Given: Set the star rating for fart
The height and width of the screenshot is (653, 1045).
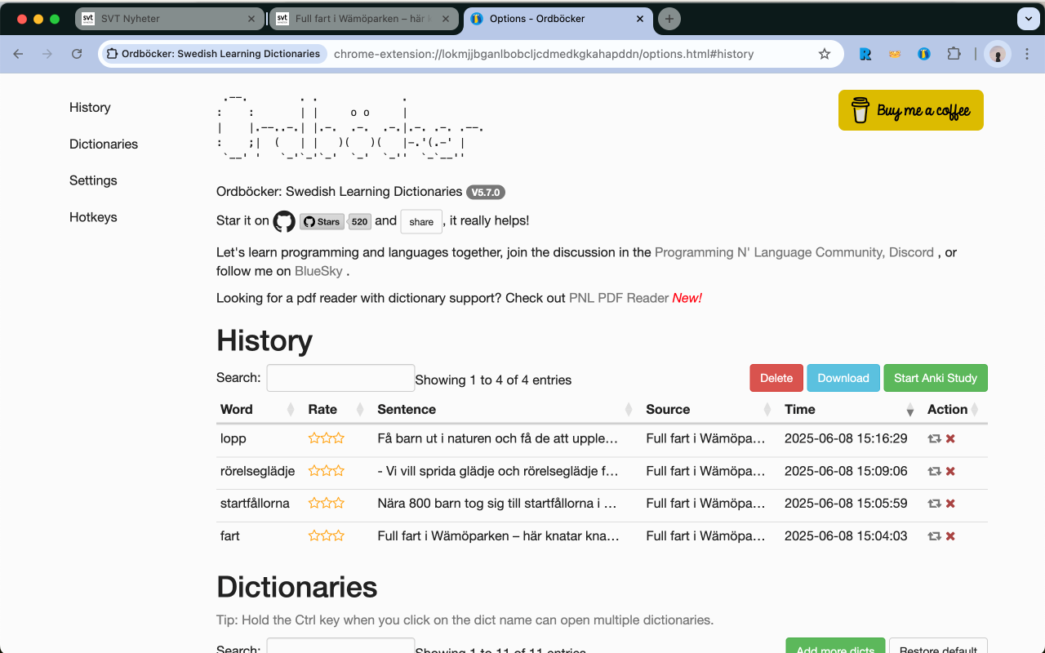Looking at the screenshot, I should (x=326, y=536).
